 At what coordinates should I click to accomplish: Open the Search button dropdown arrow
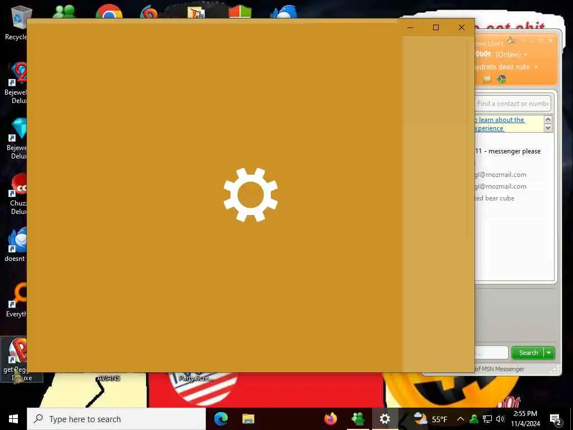(x=549, y=353)
